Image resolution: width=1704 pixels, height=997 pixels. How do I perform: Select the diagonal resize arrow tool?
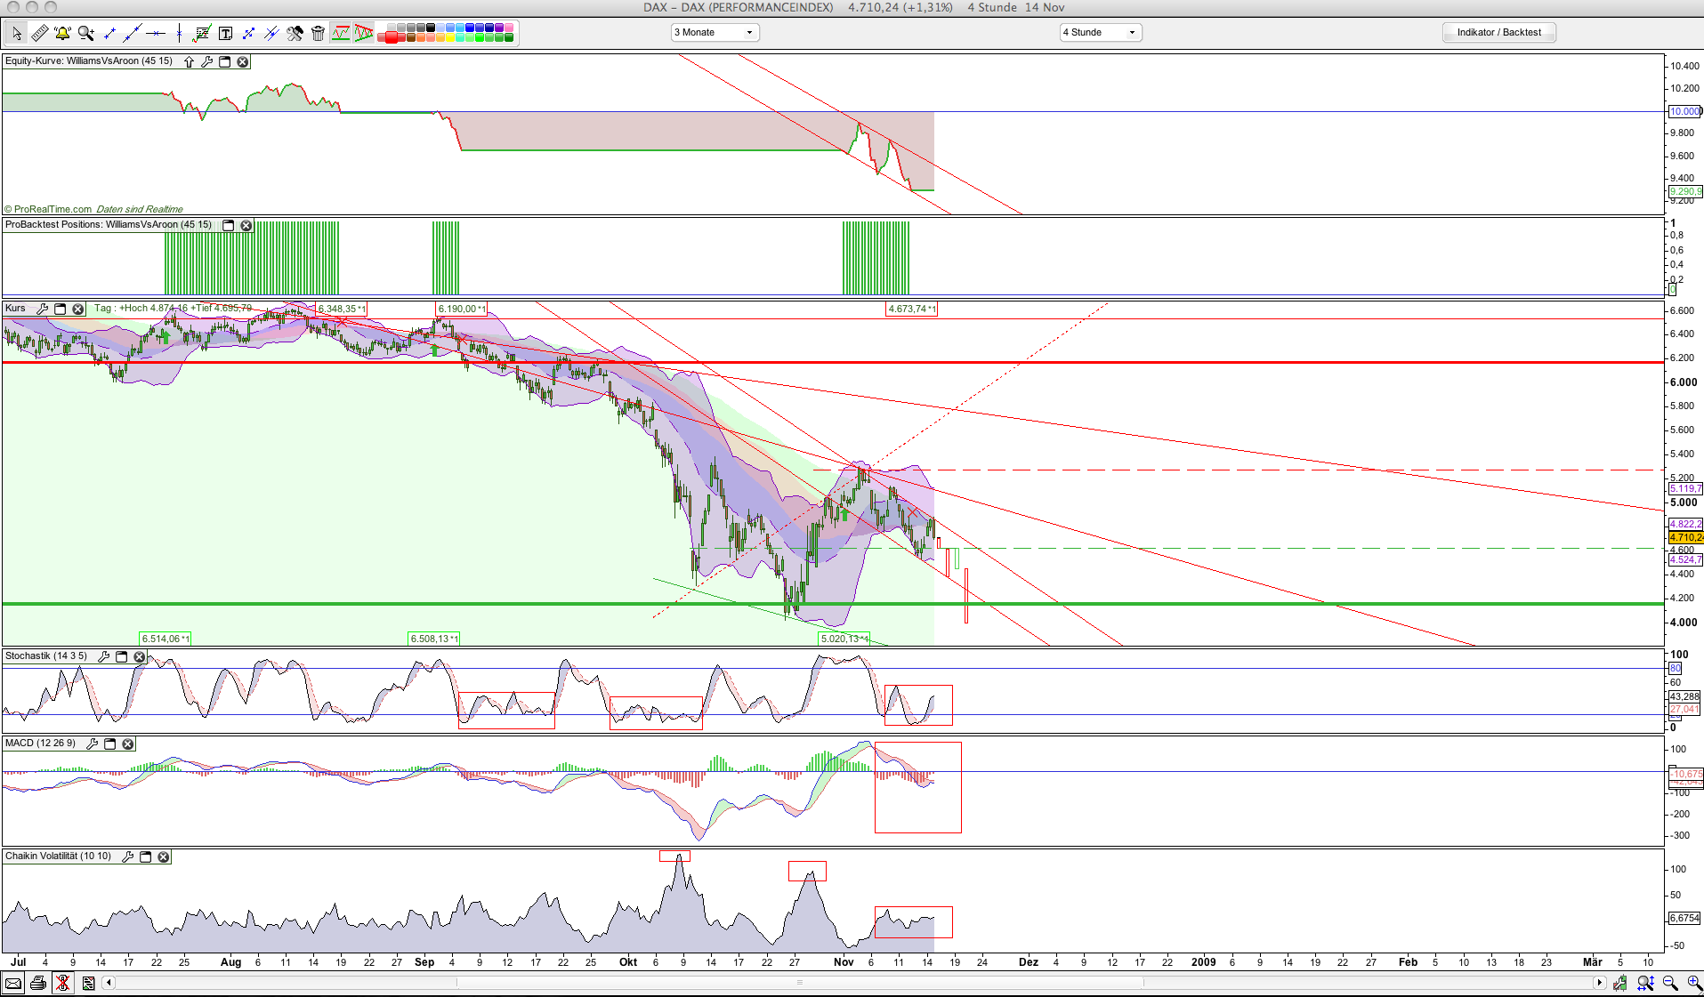pos(248,34)
